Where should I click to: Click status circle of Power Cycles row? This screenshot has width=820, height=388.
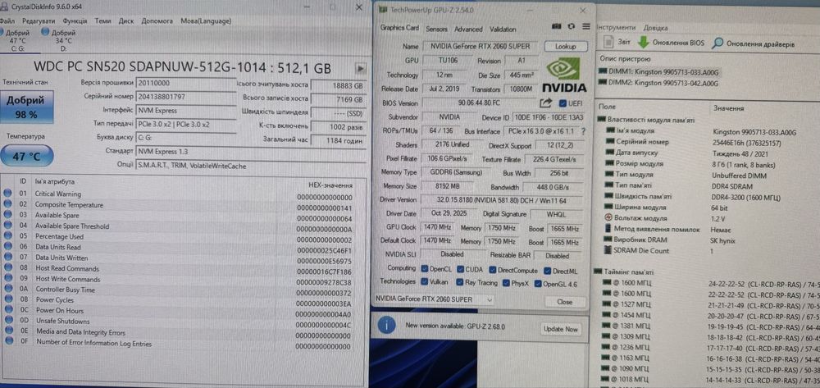pos(7,299)
